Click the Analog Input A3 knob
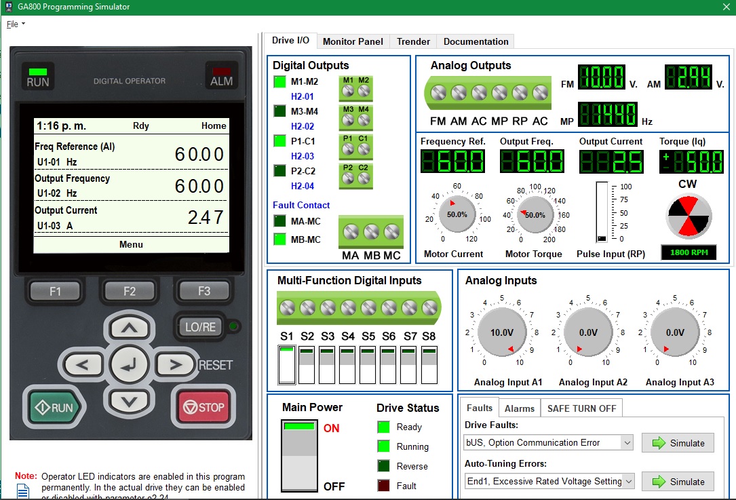736x500 pixels. pyautogui.click(x=675, y=332)
